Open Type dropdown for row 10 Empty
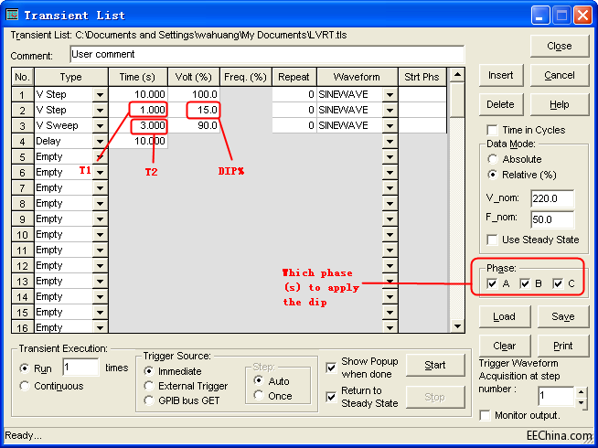 pyautogui.click(x=100, y=235)
